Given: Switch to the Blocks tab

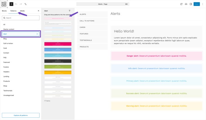Looking at the screenshot, I should (4, 11).
